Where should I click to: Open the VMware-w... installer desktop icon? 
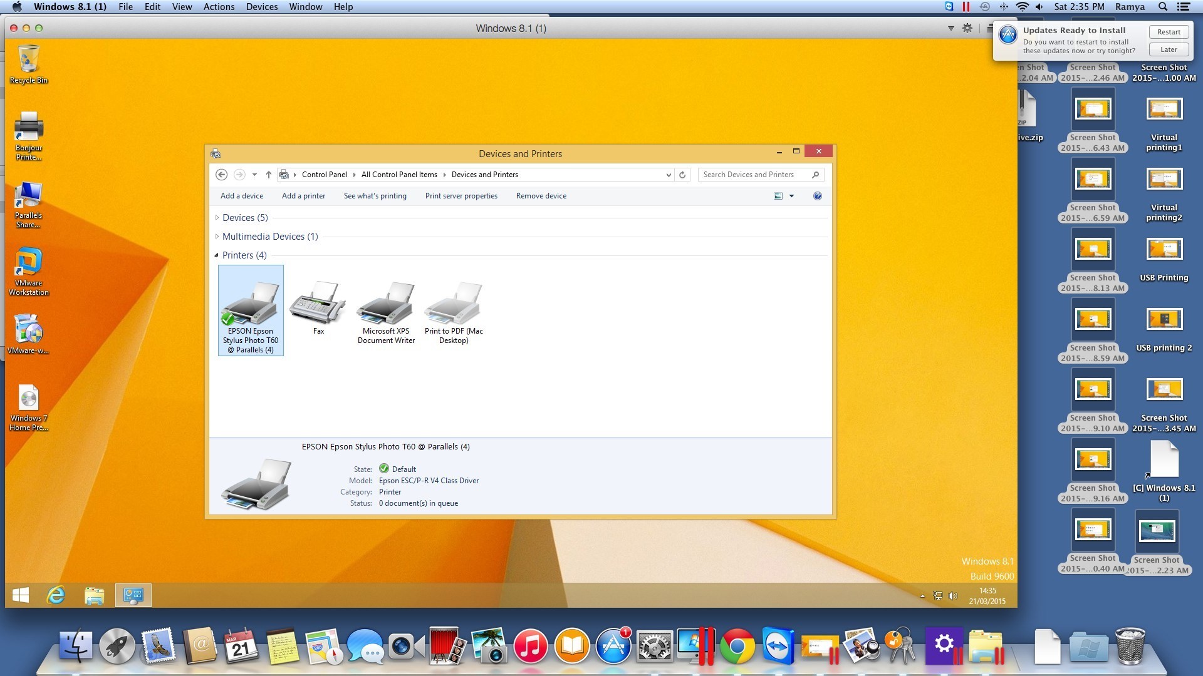(28, 334)
